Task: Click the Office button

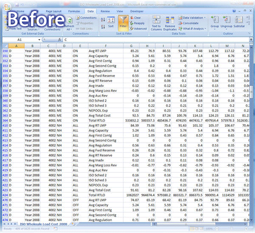Action: coord(7,7)
